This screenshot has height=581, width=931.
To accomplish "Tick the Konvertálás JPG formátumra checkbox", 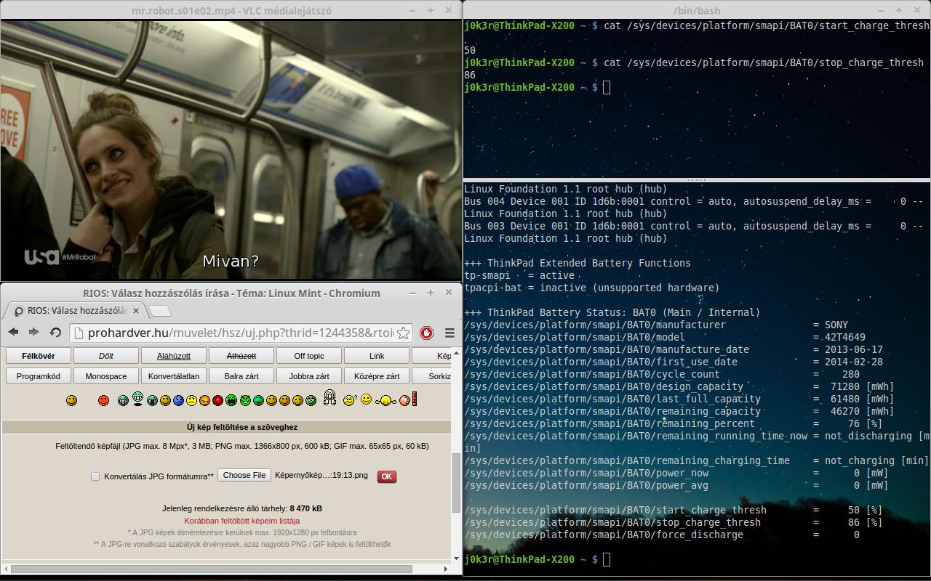I will click(95, 476).
